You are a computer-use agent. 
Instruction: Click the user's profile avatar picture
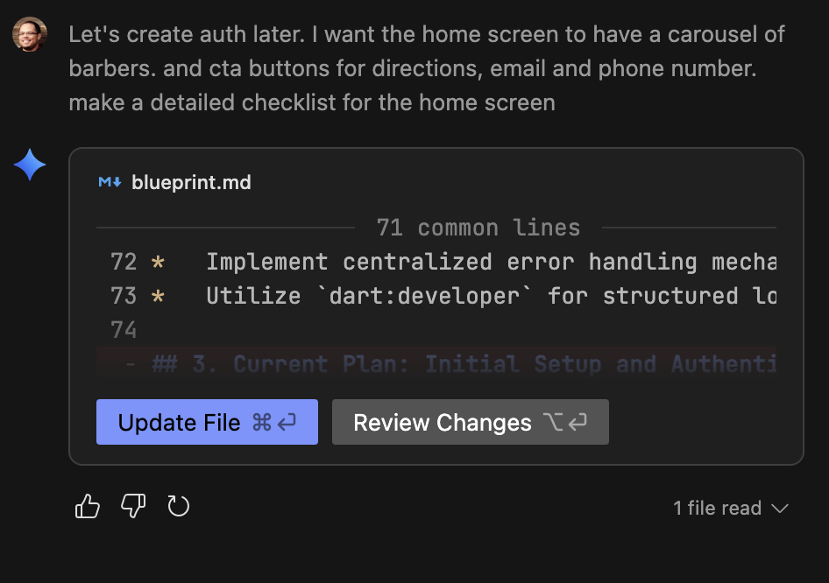(29, 34)
